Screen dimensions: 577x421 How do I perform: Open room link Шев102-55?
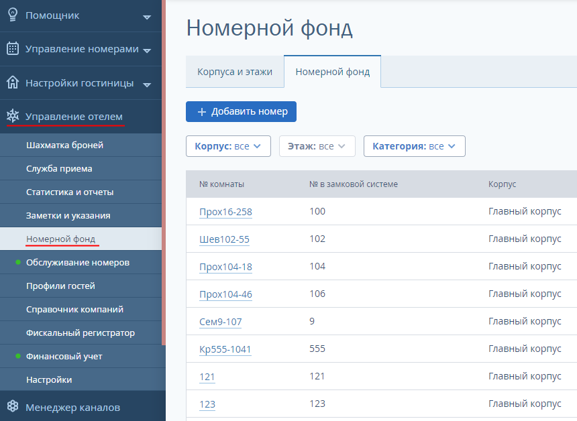224,239
